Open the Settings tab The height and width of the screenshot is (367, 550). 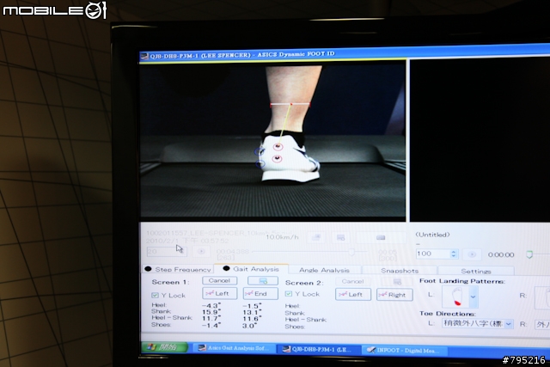click(475, 271)
